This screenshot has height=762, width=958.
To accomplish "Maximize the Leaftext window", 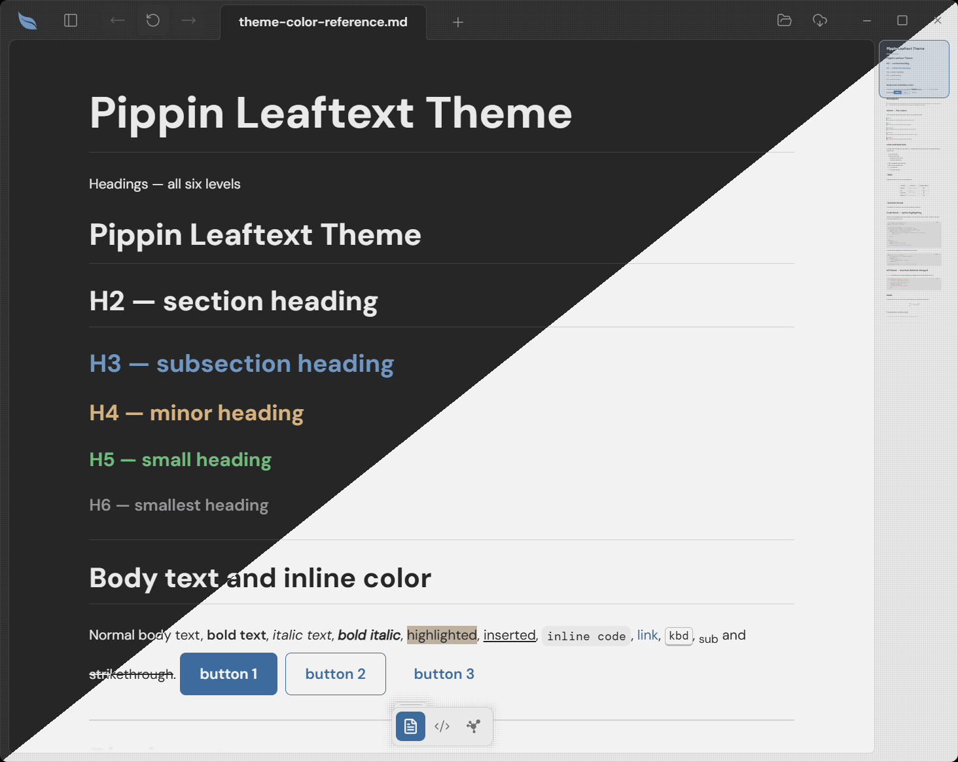I will tap(902, 21).
